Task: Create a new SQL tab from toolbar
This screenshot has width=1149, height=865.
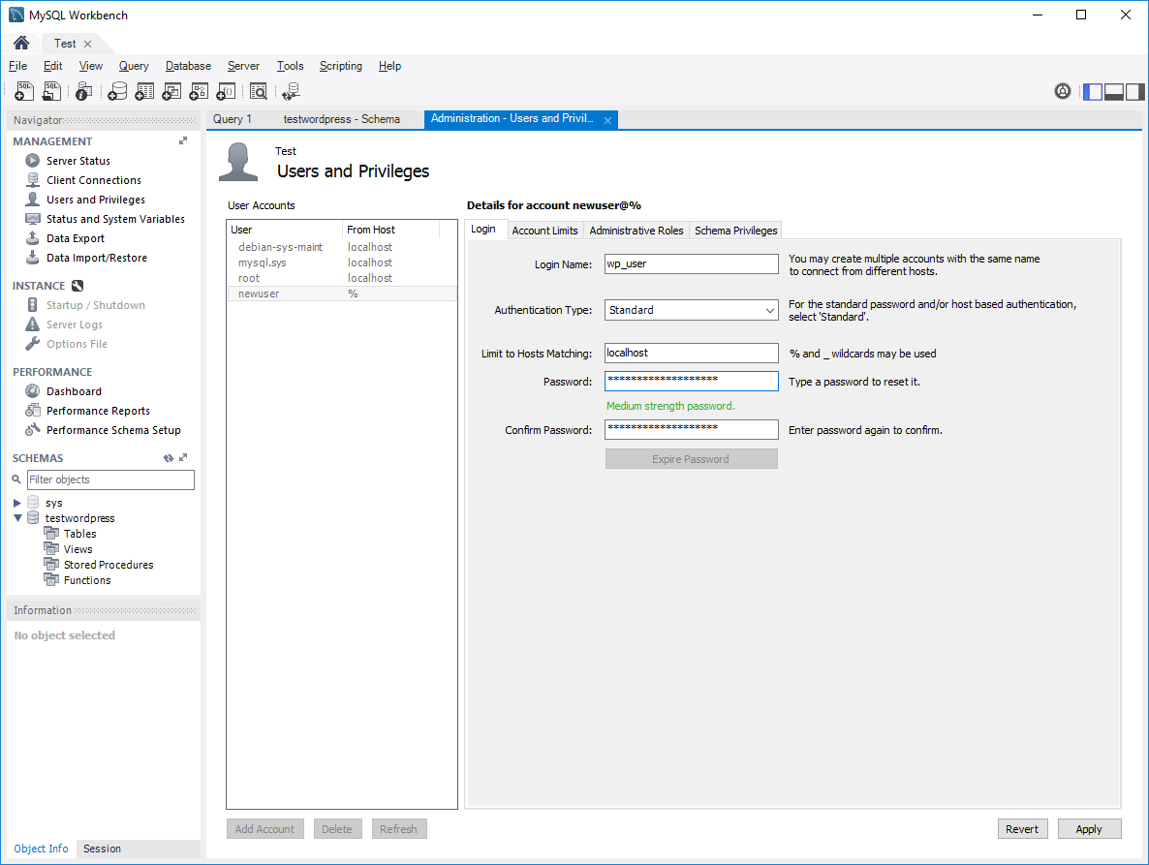Action: pos(24,91)
